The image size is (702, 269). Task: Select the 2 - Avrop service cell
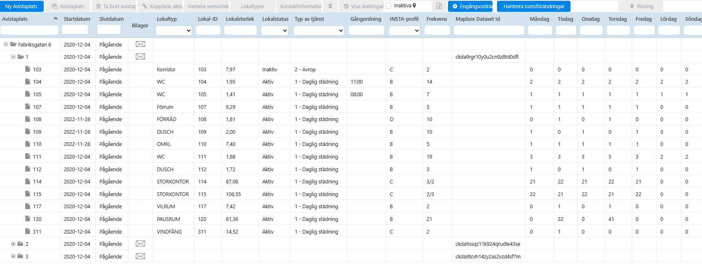[305, 69]
